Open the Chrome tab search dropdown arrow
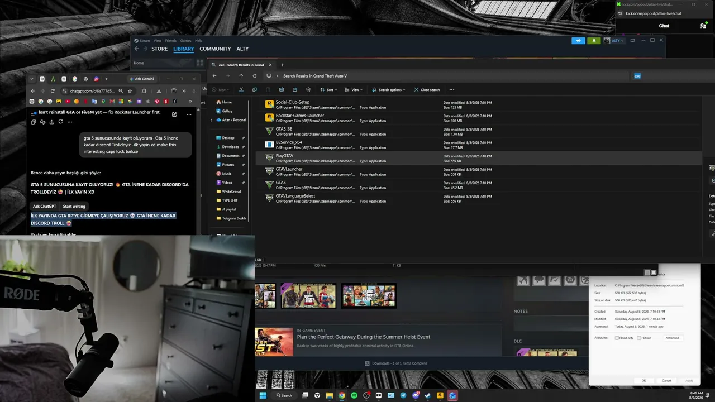This screenshot has width=715, height=402. click(32, 79)
